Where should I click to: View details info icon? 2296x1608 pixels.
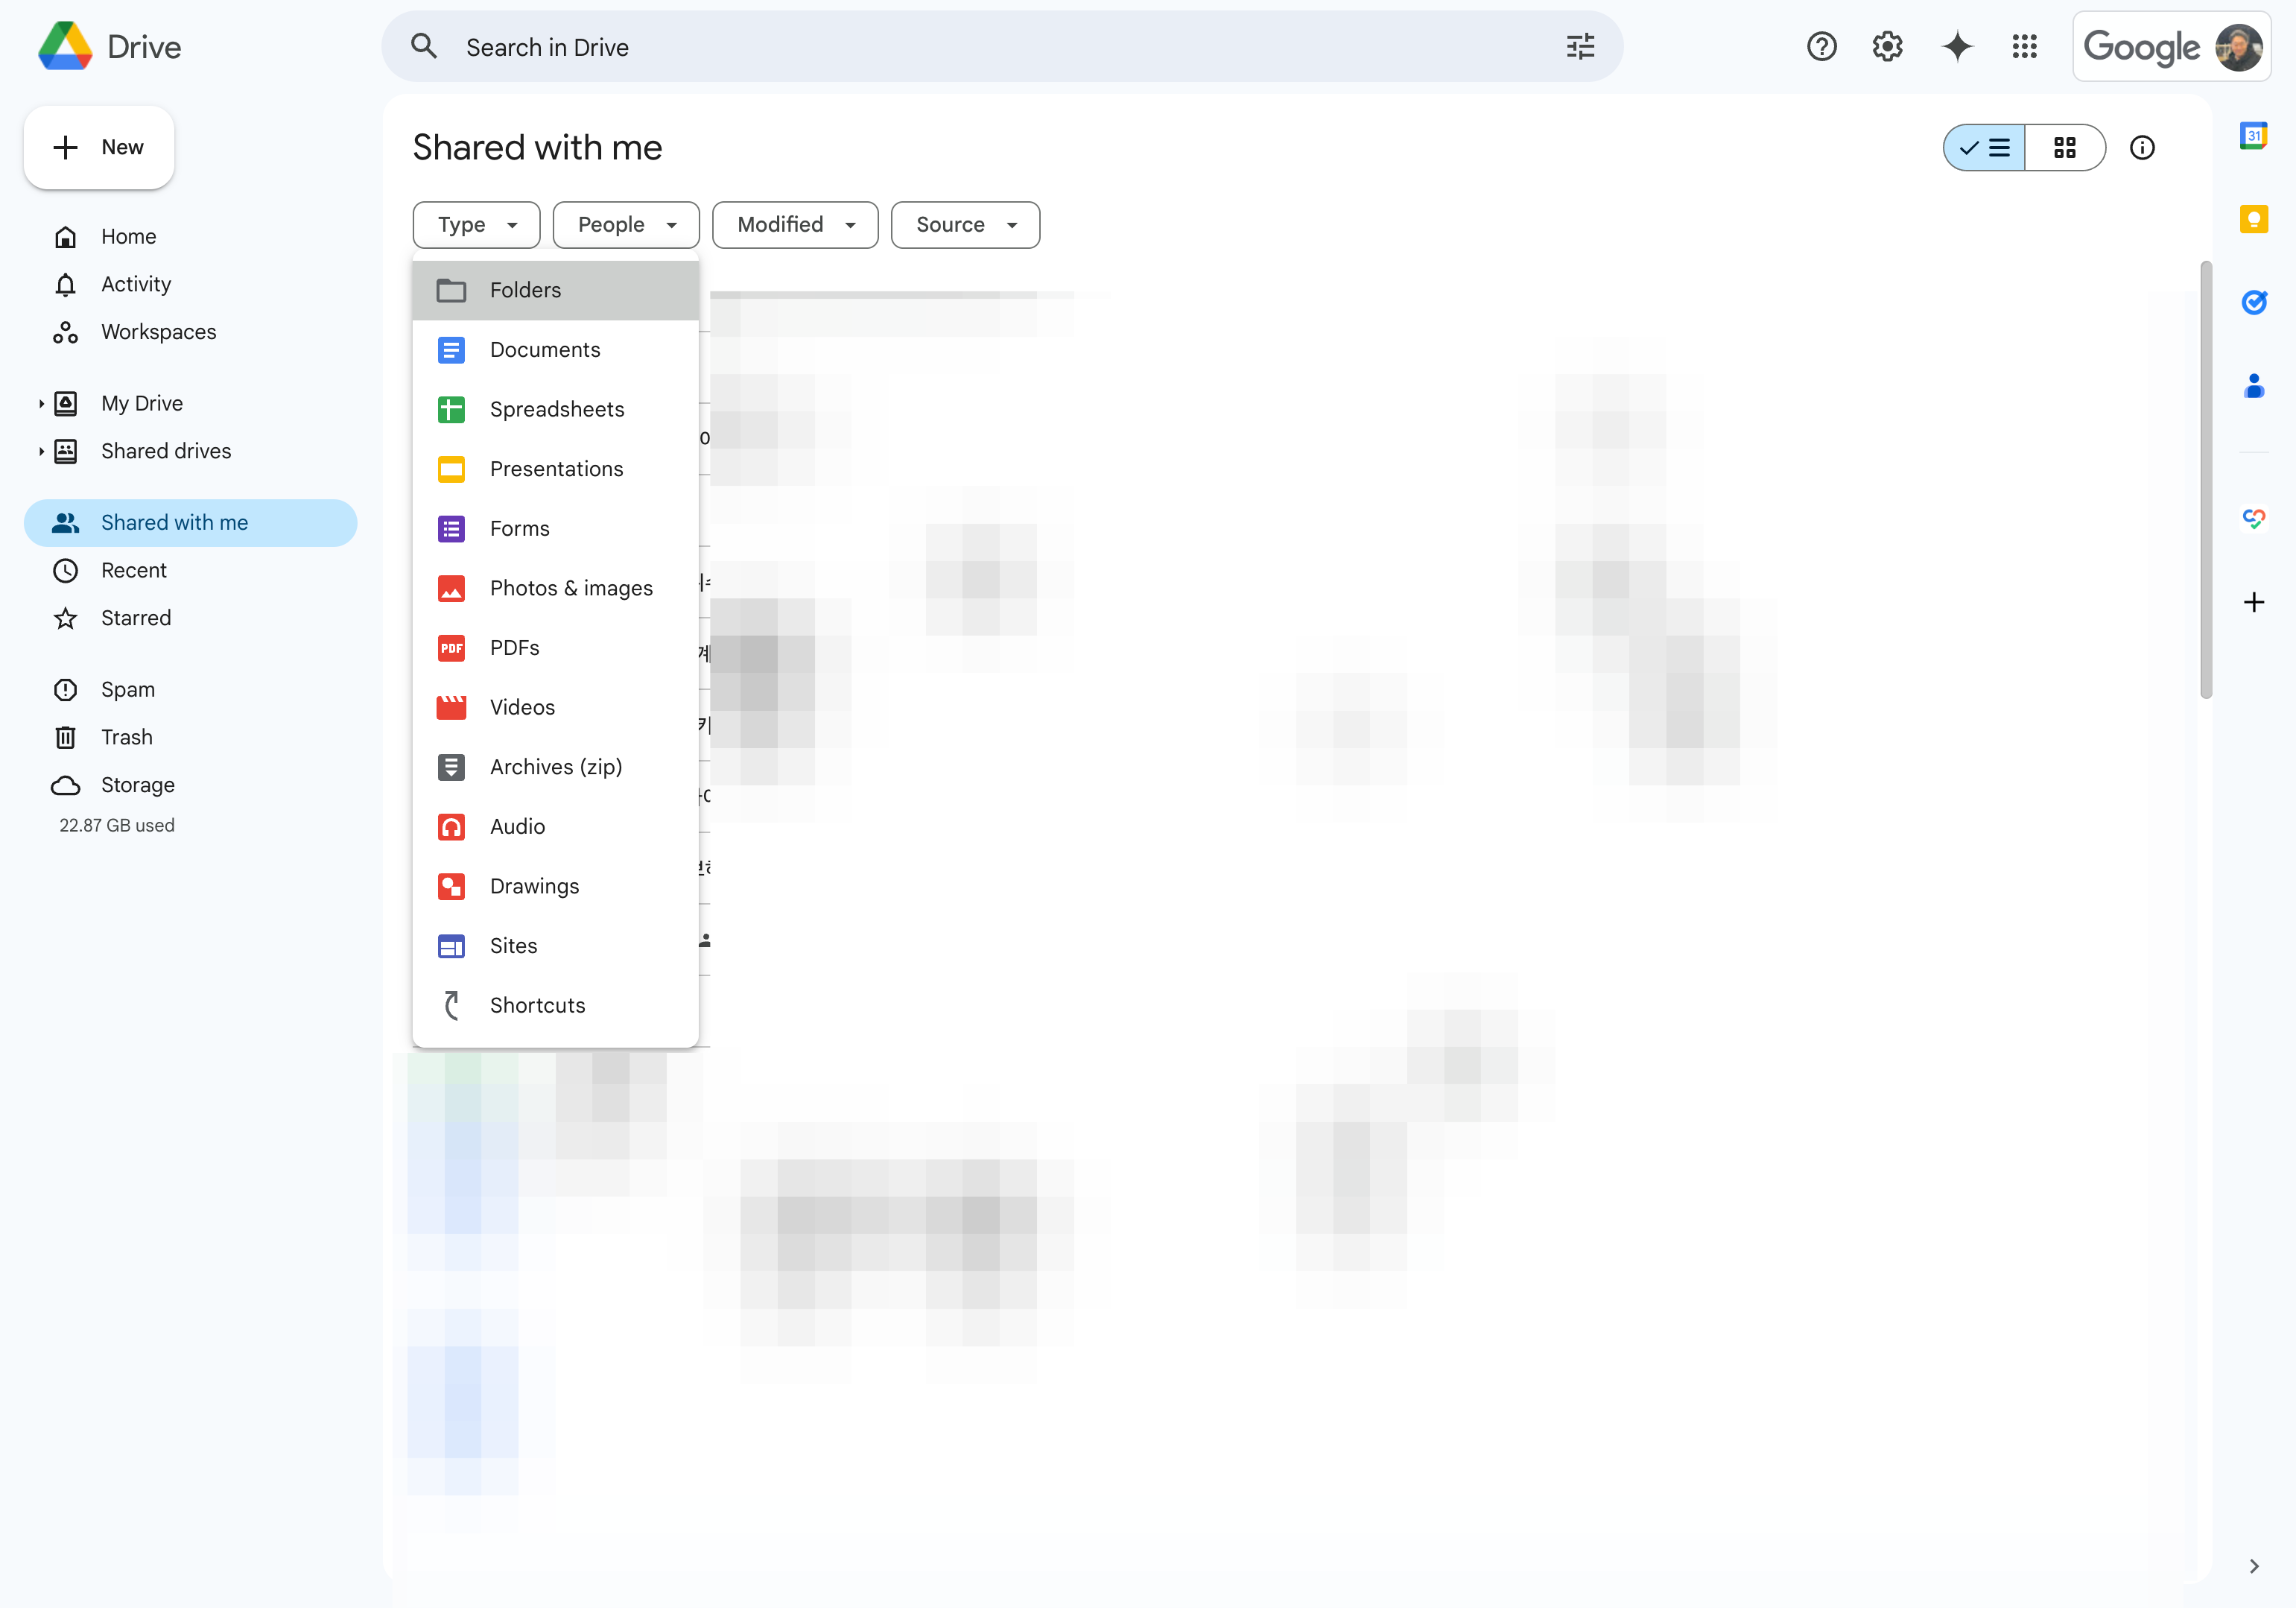pyautogui.click(x=2142, y=148)
